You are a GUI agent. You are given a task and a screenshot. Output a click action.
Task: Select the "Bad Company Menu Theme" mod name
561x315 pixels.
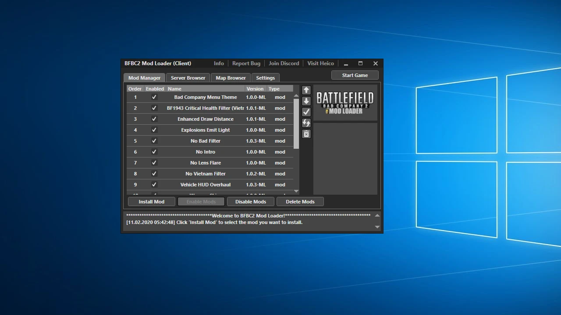206,97
